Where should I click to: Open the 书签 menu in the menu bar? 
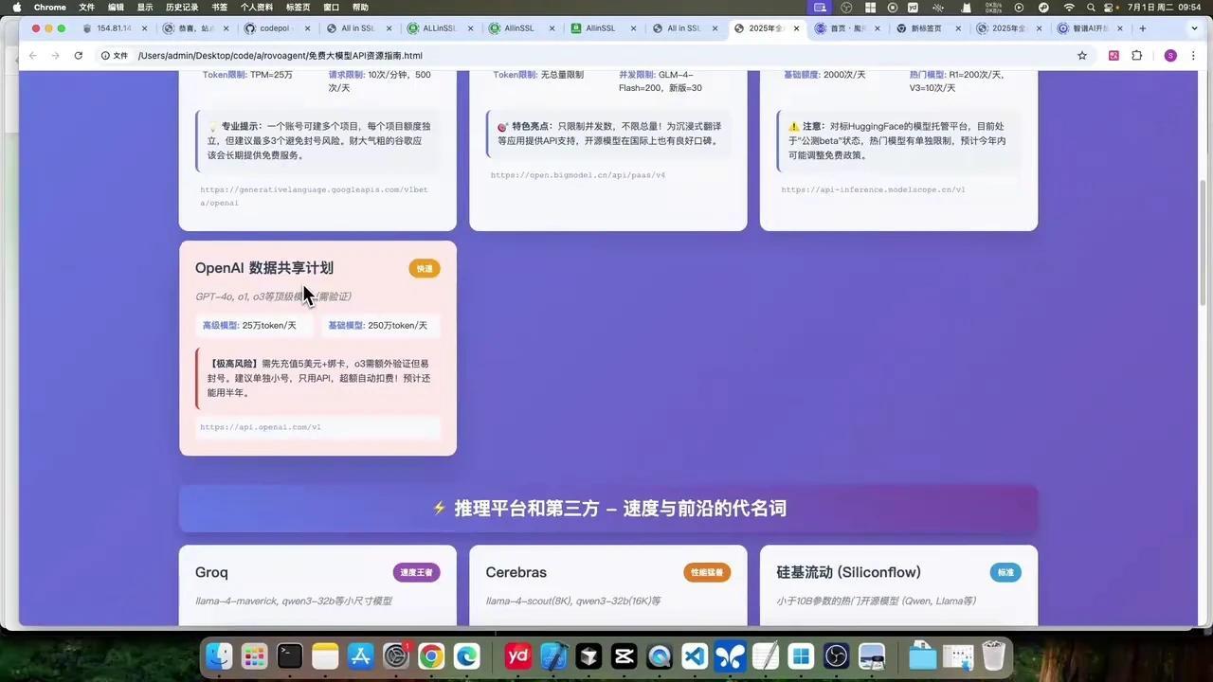[x=221, y=7]
